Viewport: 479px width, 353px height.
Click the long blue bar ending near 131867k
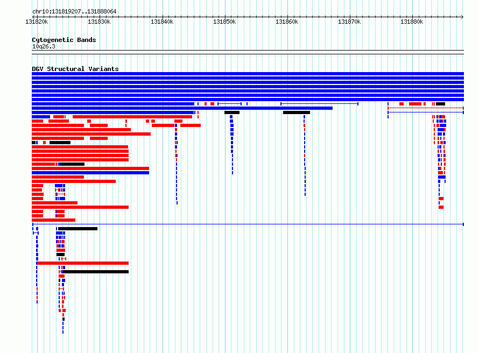[182, 108]
